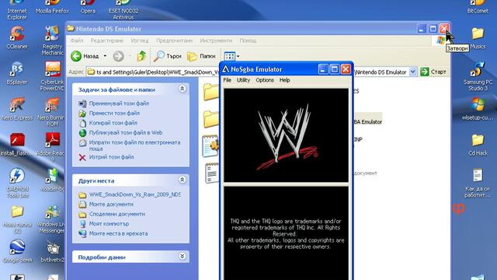Select the Nero Burning ROM desktop icon
Screen dimensions: 497x280
click(52, 112)
